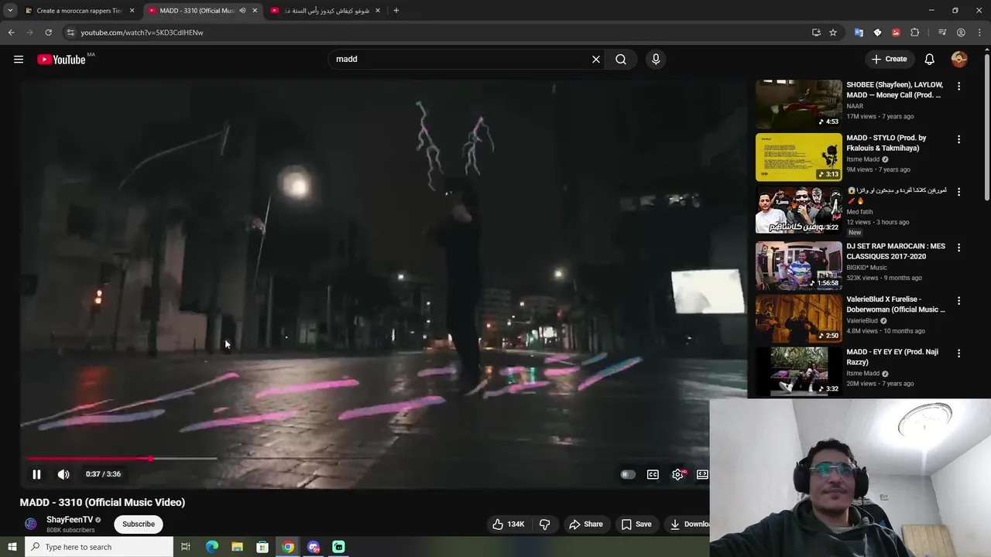The width and height of the screenshot is (991, 557).
Task: Open YouTube notifications bell
Action: (x=930, y=60)
